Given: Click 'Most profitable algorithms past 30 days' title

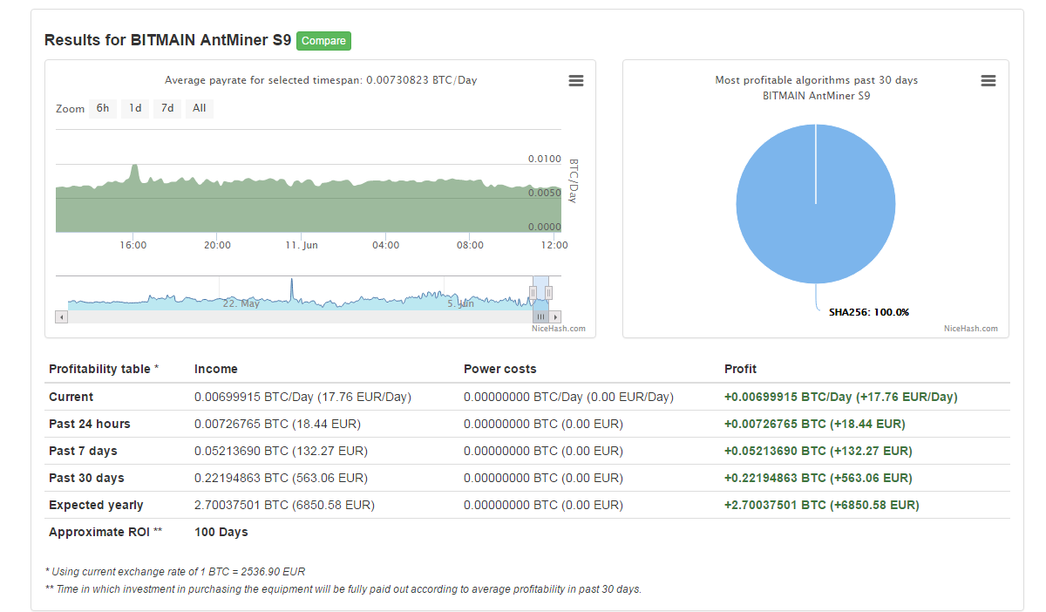Looking at the screenshot, I should (x=817, y=80).
